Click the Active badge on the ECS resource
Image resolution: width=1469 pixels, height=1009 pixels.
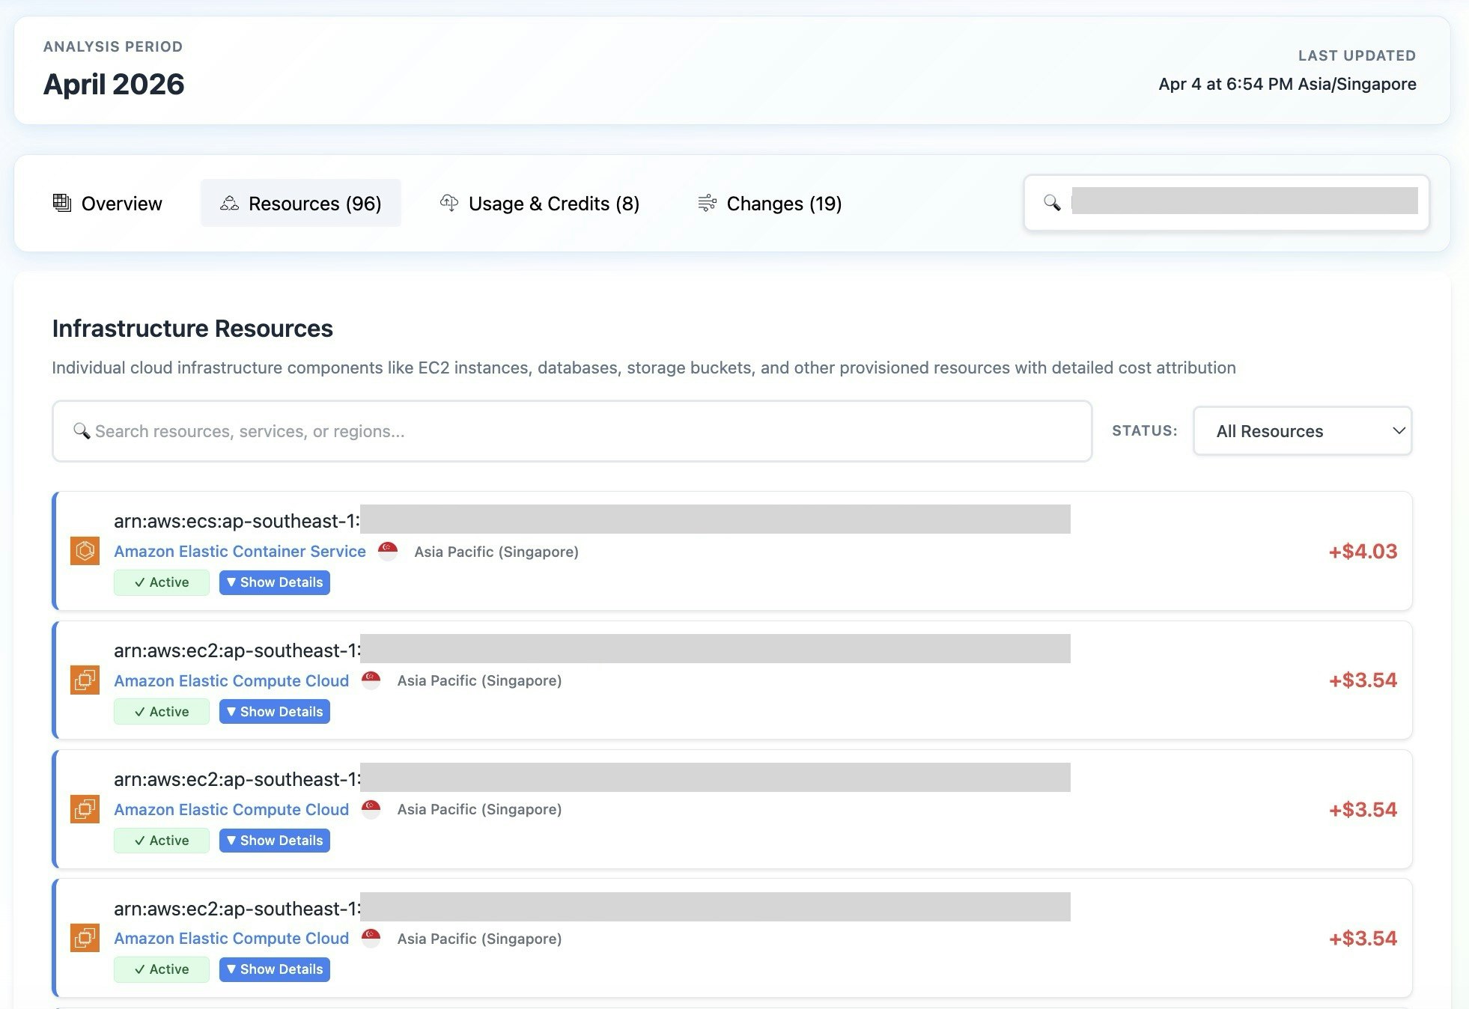click(162, 582)
